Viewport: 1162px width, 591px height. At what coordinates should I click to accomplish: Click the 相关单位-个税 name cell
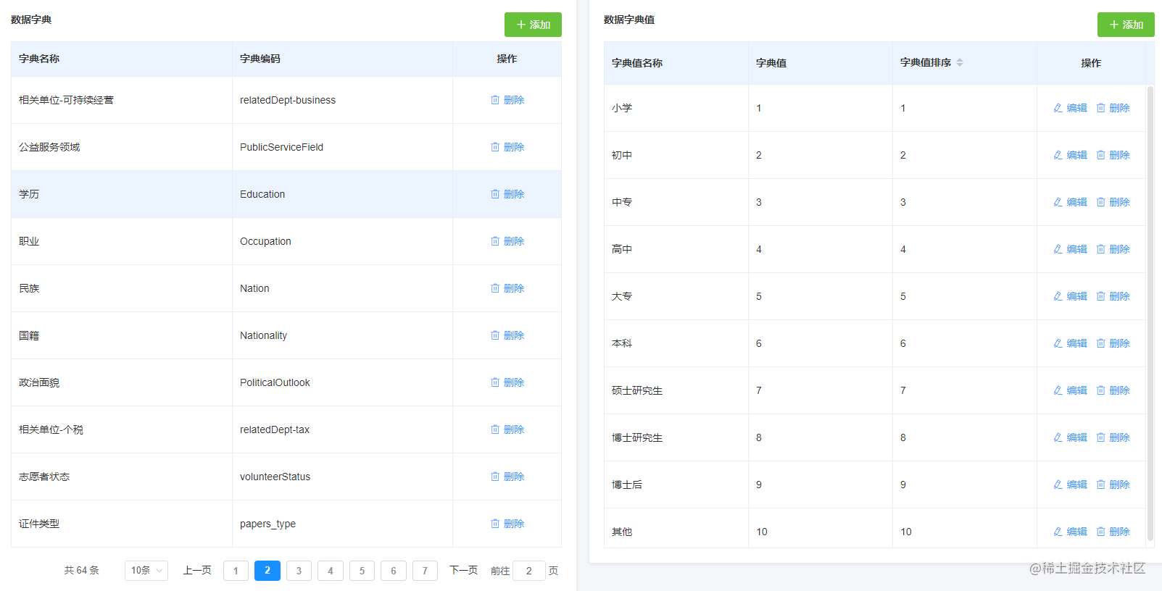(122, 429)
